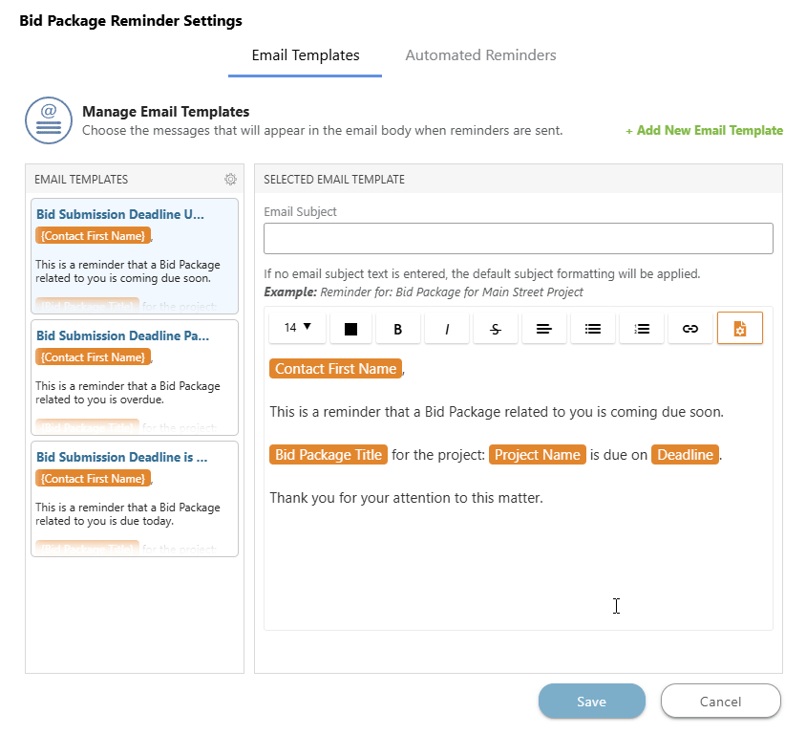The image size is (806, 735).
Task: Select the Bid Submission Deadline is ... template
Action: tap(135, 499)
